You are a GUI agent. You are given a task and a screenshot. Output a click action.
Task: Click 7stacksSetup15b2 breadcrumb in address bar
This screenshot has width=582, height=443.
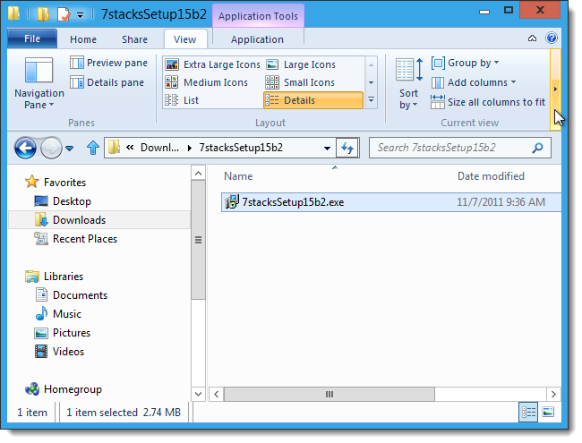pos(241,148)
